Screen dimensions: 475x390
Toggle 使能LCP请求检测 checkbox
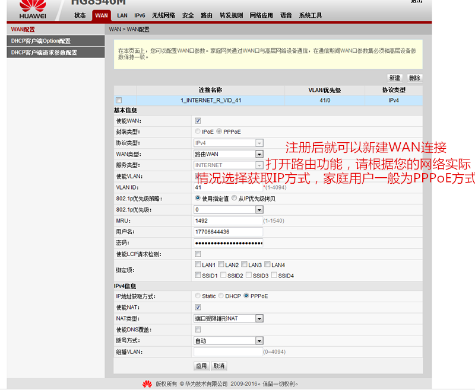point(198,254)
